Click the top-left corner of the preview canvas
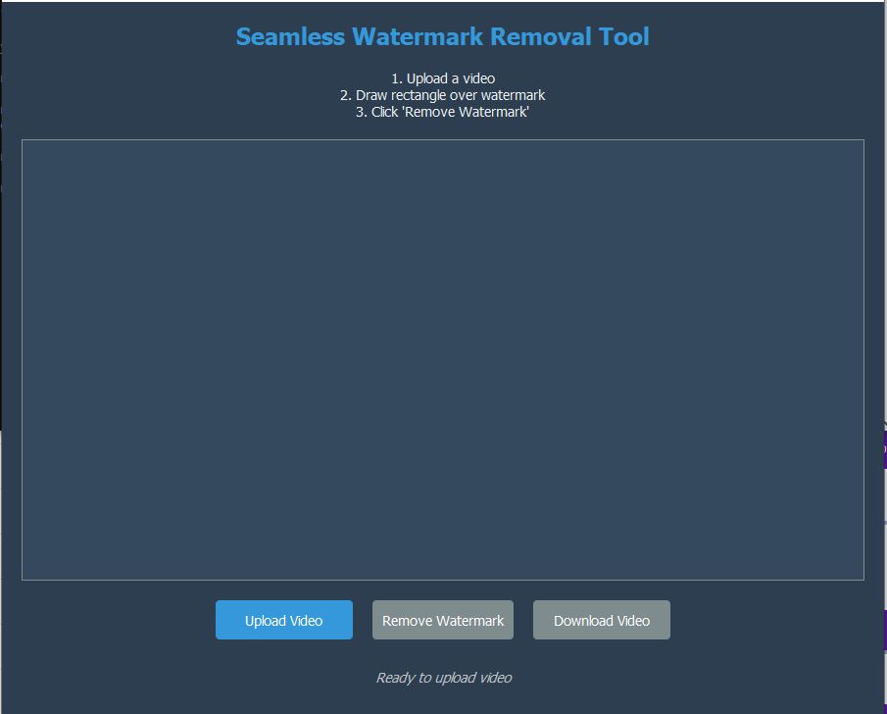This screenshot has width=887, height=714. click(25, 142)
